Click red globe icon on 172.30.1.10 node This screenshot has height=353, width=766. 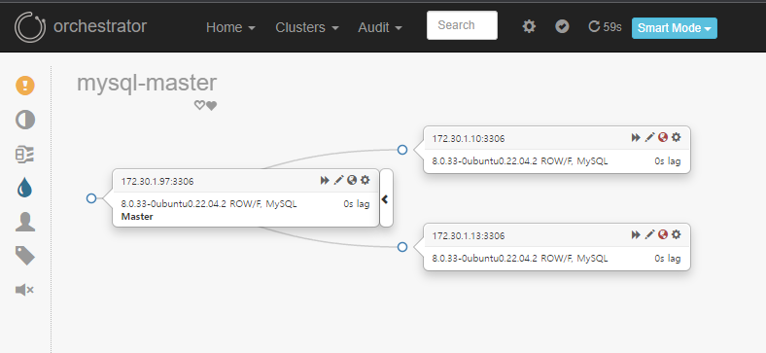click(x=663, y=137)
